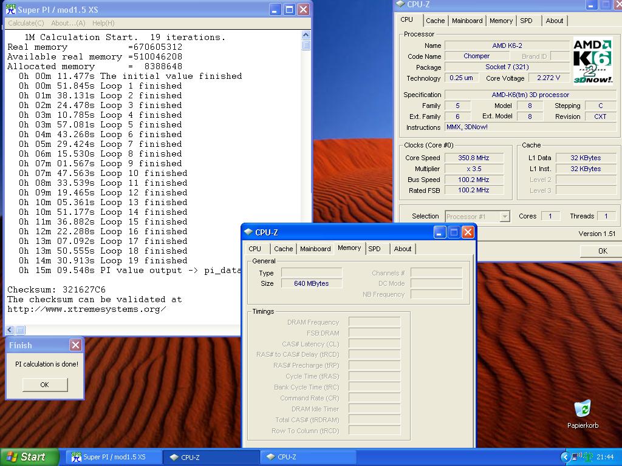Click the Windows Start button
This screenshot has width=622, height=466.
point(30,457)
